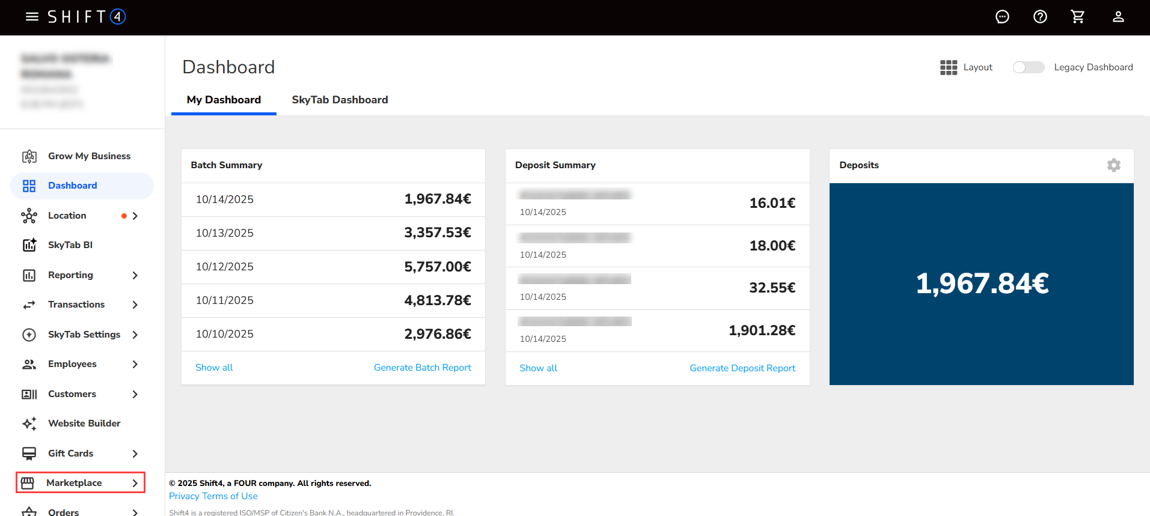This screenshot has width=1150, height=516.
Task: Expand the Marketplace menu chevron
Action: click(x=135, y=483)
